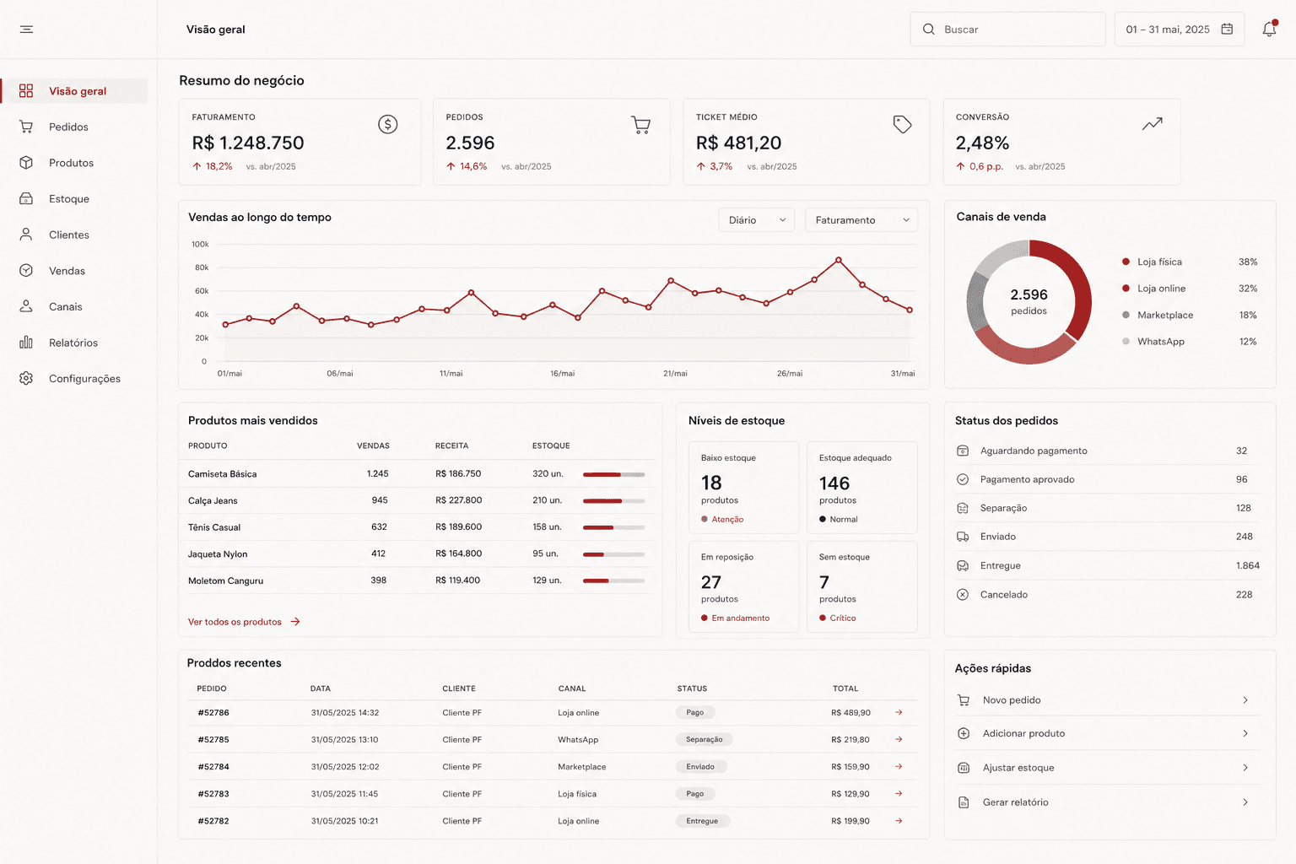Click the Gerar relatório document icon
Viewport: 1296px width, 864px height.
(x=964, y=802)
